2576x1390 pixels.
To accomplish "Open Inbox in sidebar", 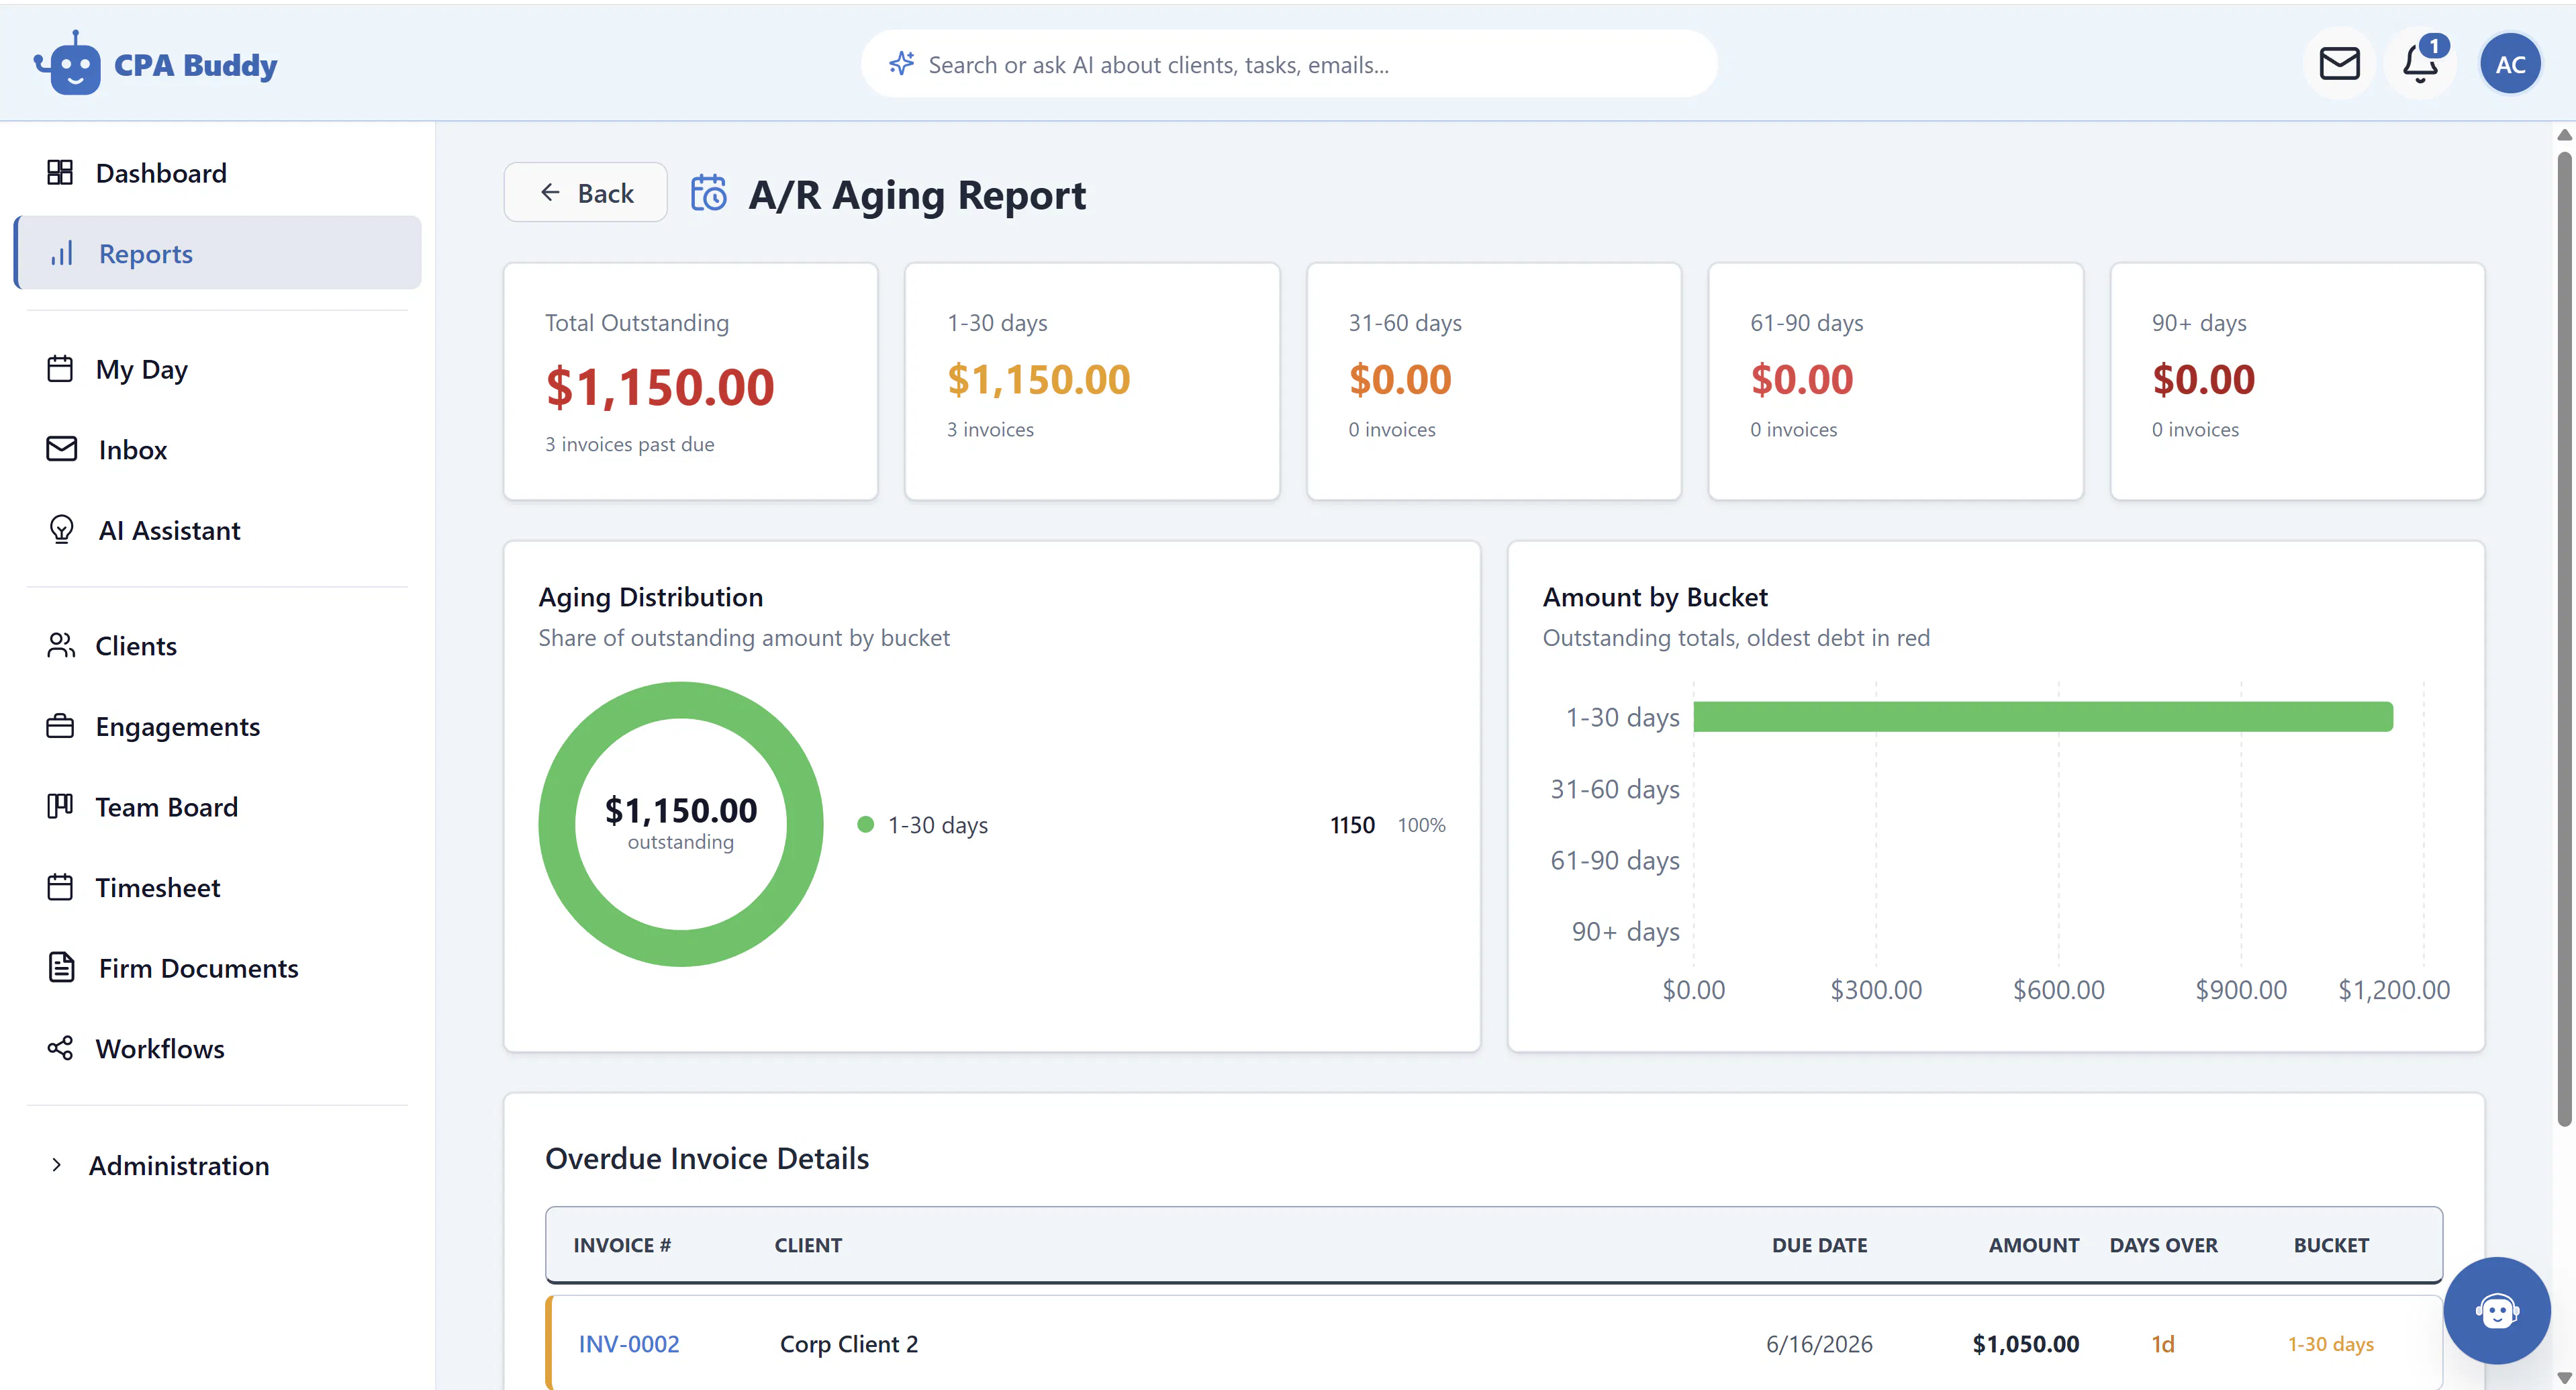I will [217, 450].
